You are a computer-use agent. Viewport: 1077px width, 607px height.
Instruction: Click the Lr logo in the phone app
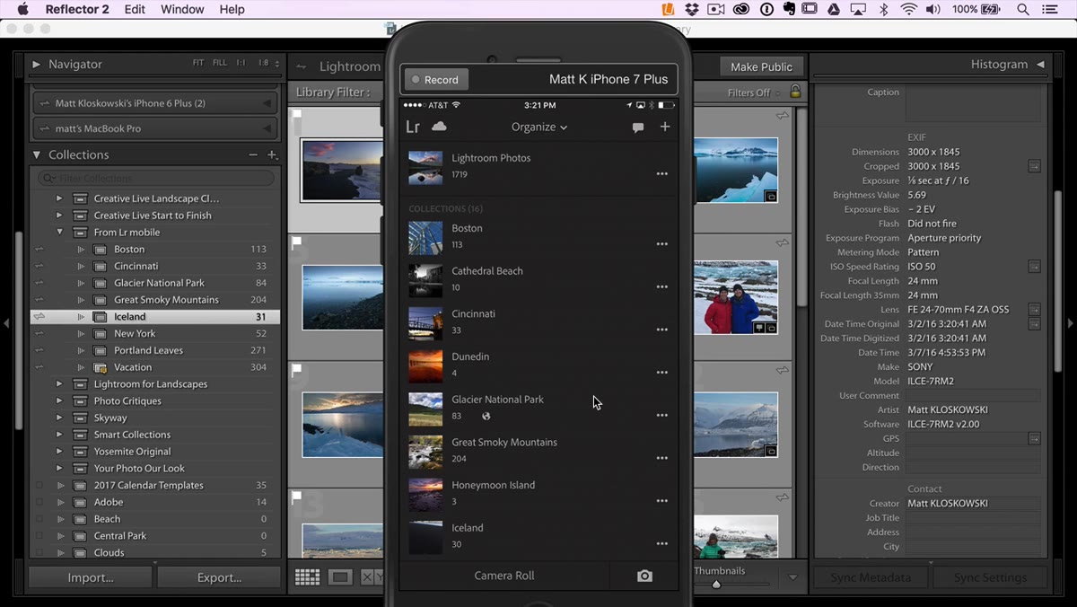[413, 128]
